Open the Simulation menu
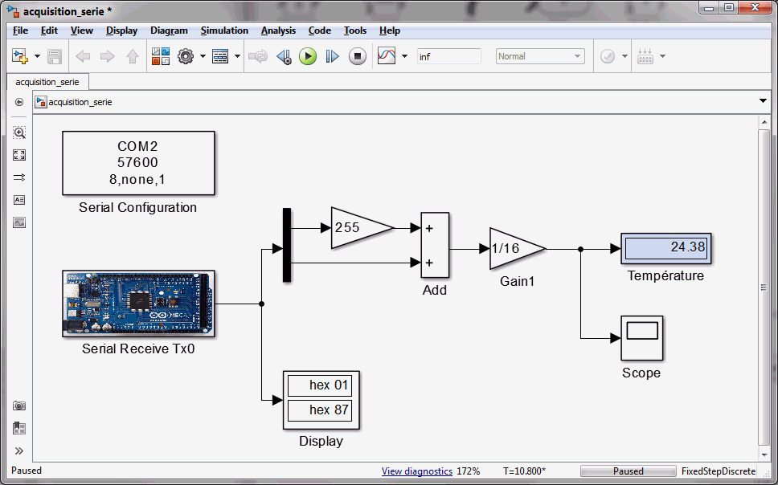The height and width of the screenshot is (485, 778). (x=224, y=31)
